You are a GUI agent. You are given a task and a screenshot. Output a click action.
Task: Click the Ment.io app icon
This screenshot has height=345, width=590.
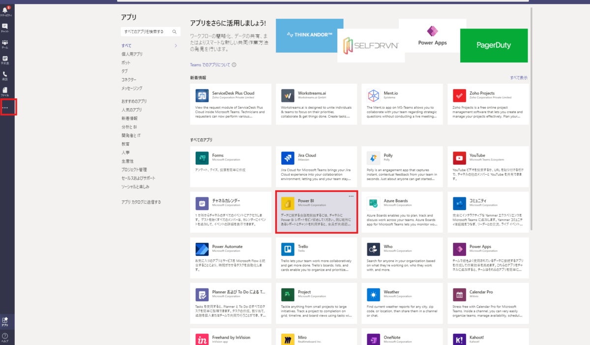373,95
